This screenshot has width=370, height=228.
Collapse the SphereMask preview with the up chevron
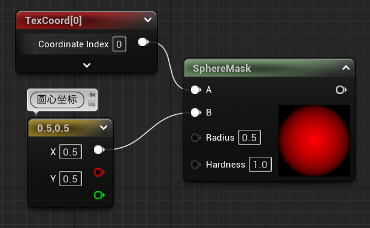[x=346, y=68]
